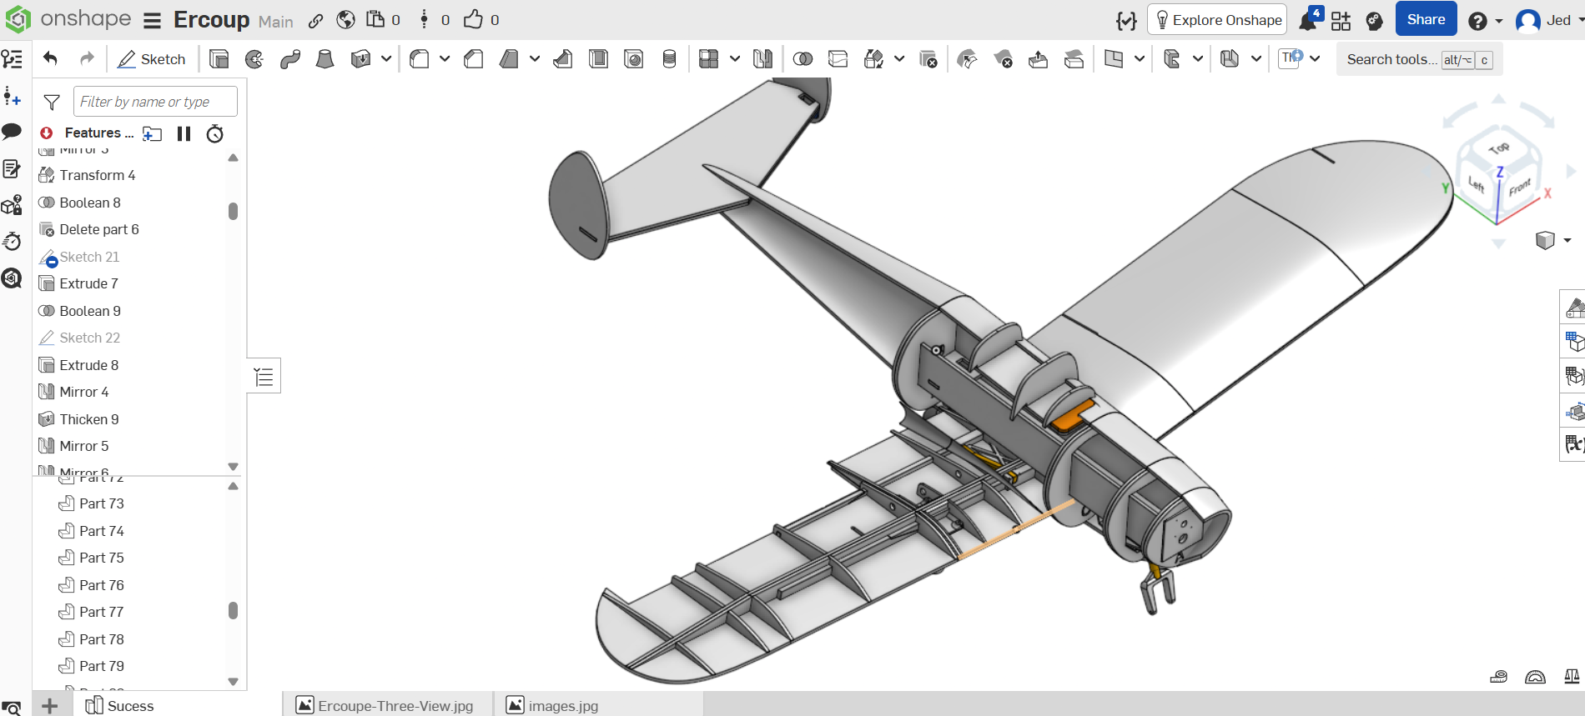Toggle the feature list panel visibility
Screen dimensions: 1585x716
tap(264, 377)
